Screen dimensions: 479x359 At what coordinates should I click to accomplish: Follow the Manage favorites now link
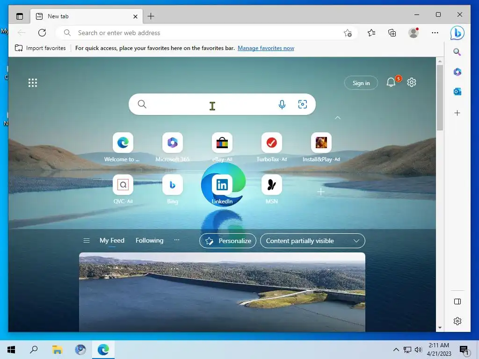coord(266,48)
